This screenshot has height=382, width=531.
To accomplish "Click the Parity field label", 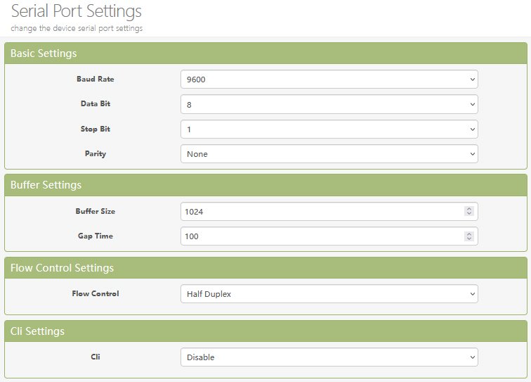I will pyautogui.click(x=95, y=153).
